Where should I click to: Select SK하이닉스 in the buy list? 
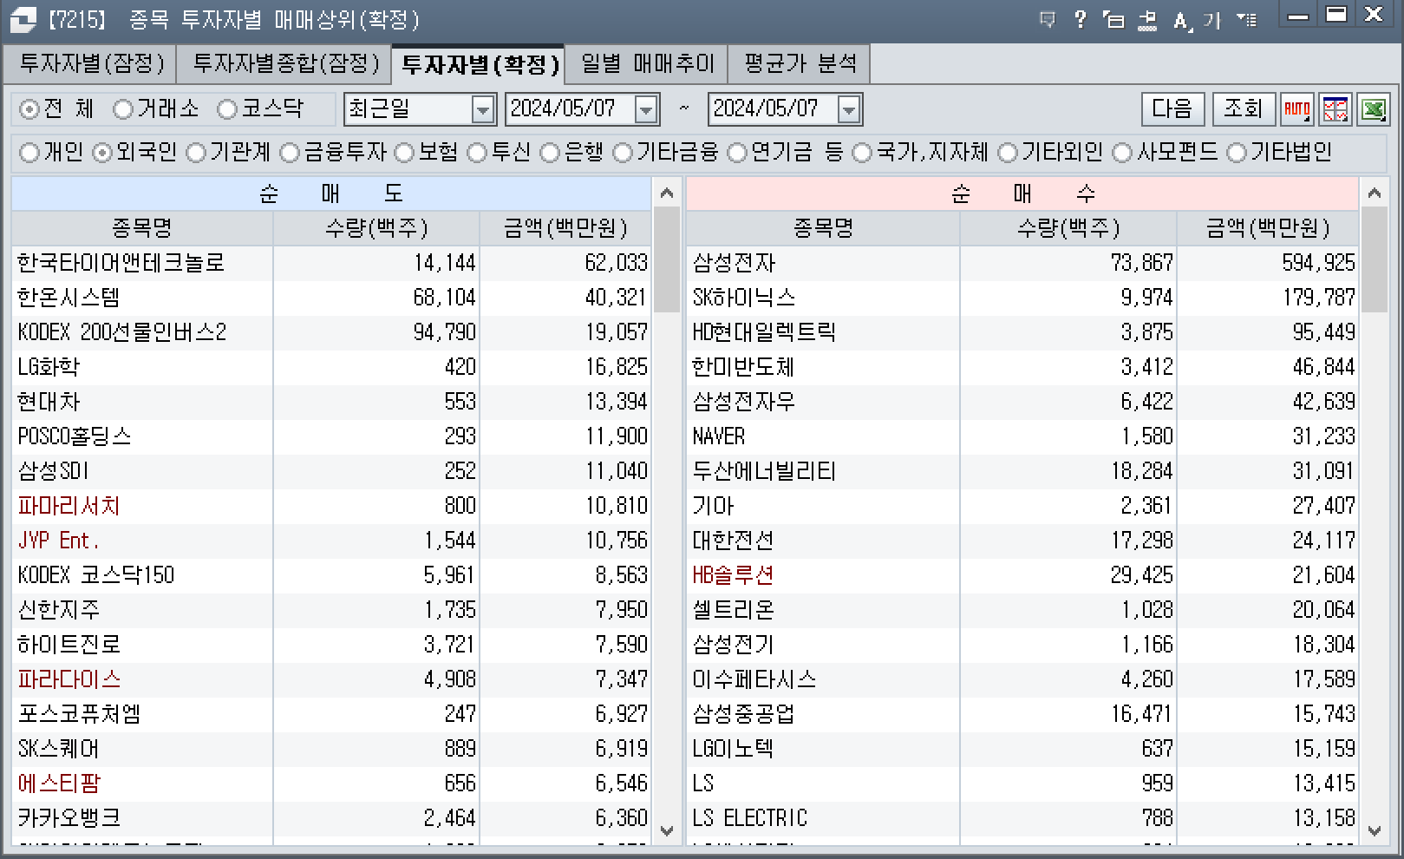tap(1022, 298)
